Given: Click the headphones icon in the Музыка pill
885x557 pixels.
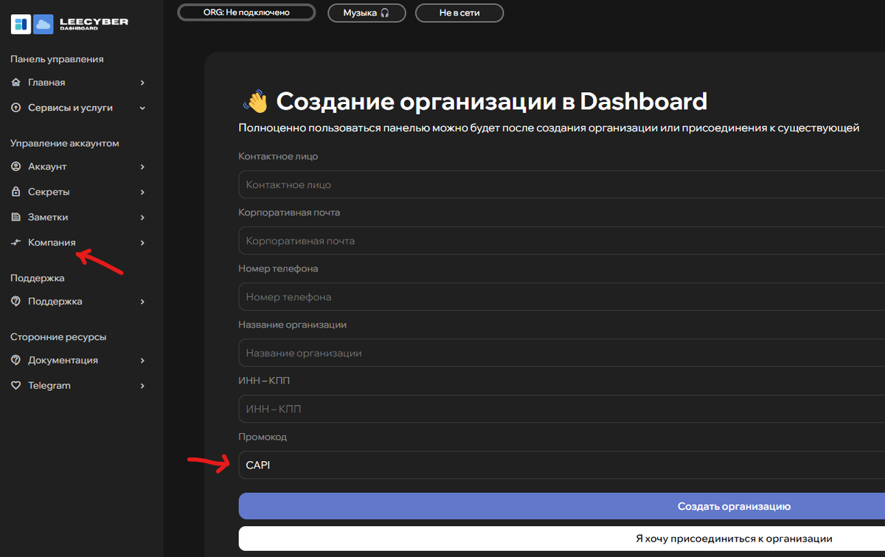Looking at the screenshot, I should pyautogui.click(x=386, y=13).
